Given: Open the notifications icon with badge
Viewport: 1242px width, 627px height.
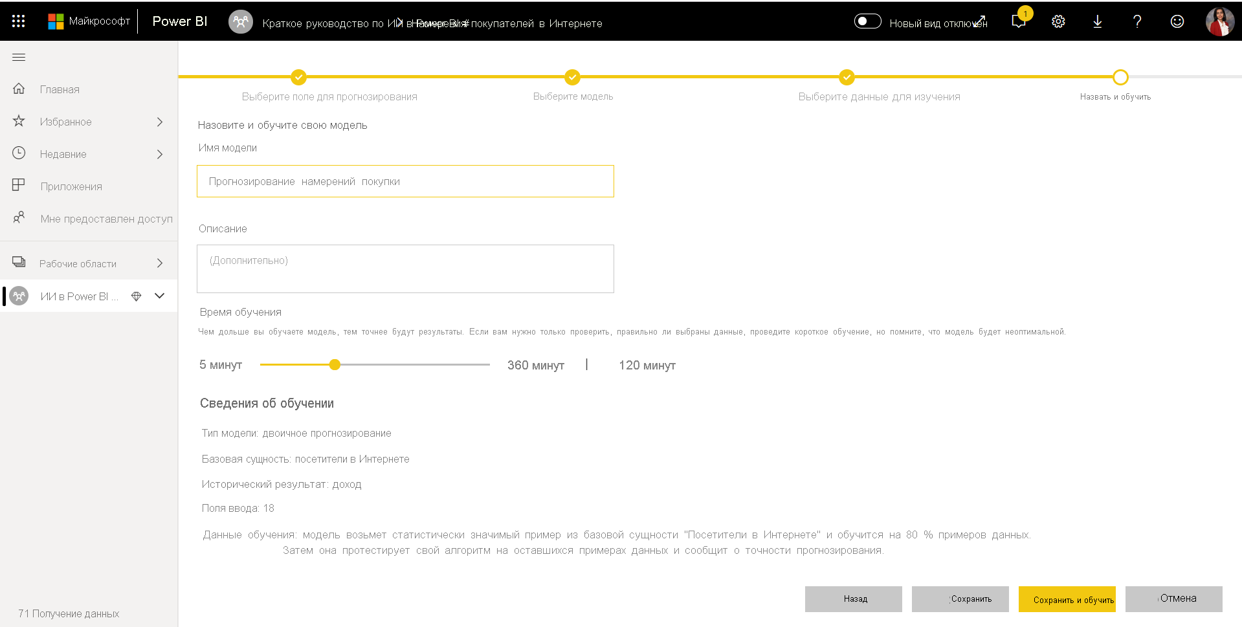Looking at the screenshot, I should point(1019,21).
